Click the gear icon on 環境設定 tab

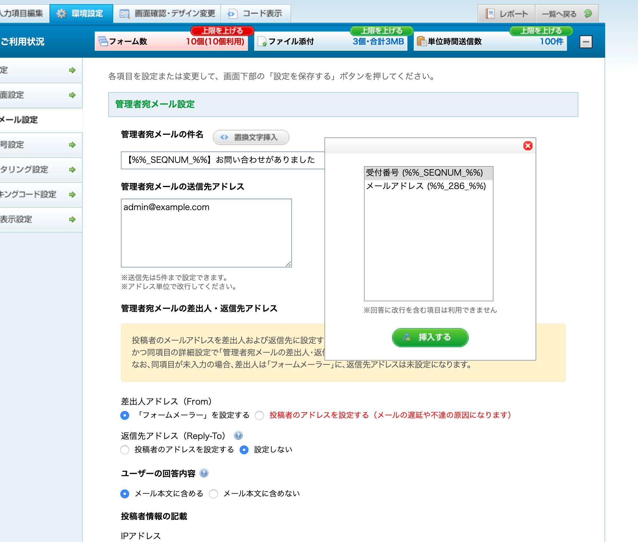click(61, 14)
